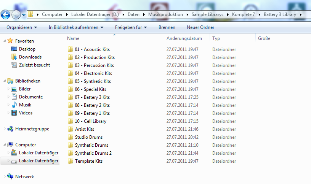Select the Synthetic Drums 2 folder name

(x=93, y=153)
